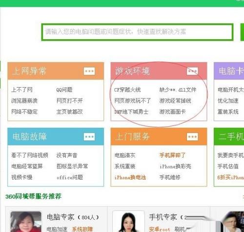Image resolution: width=244 pixels, height=232 pixels.
Task: Focus the computer problem search box
Action: click(x=138, y=32)
